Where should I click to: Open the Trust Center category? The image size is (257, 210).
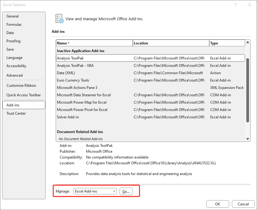(16, 113)
